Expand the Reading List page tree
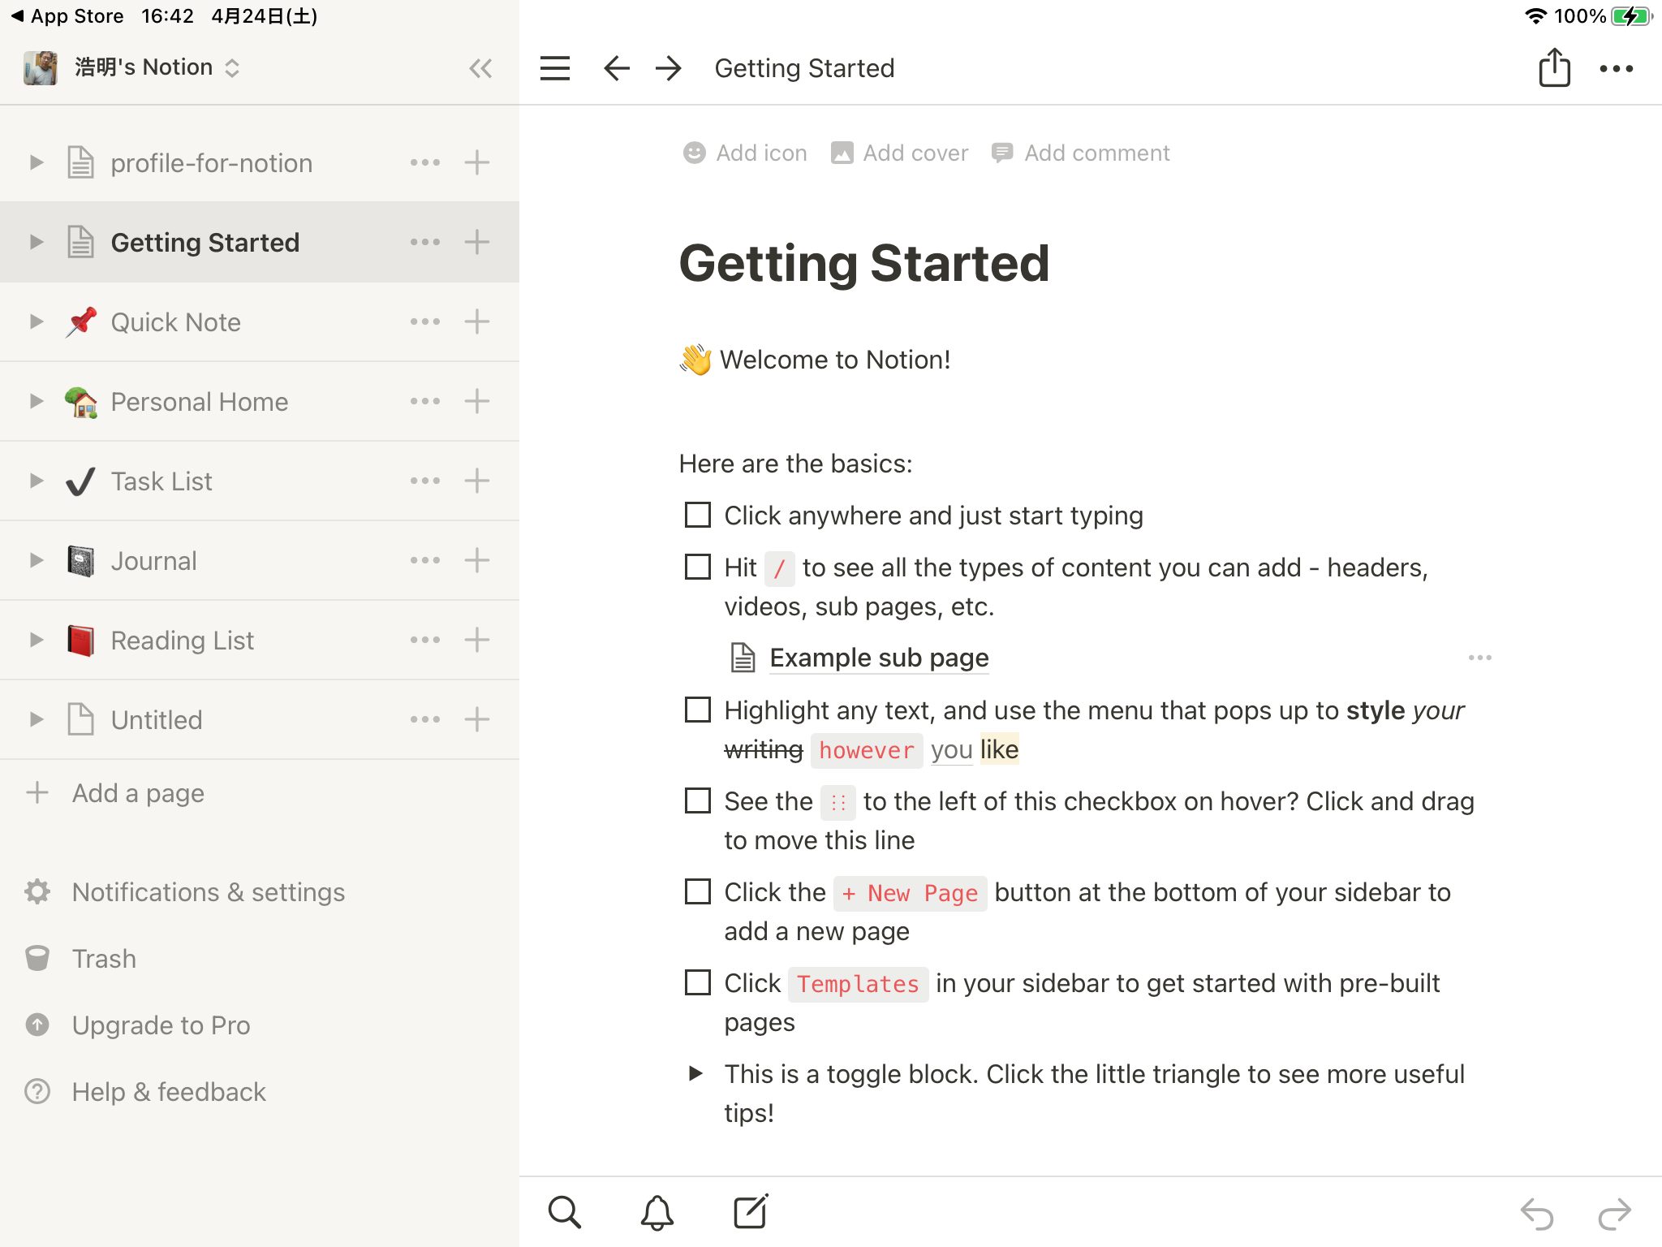Viewport: 1662px width, 1247px height. 36,640
